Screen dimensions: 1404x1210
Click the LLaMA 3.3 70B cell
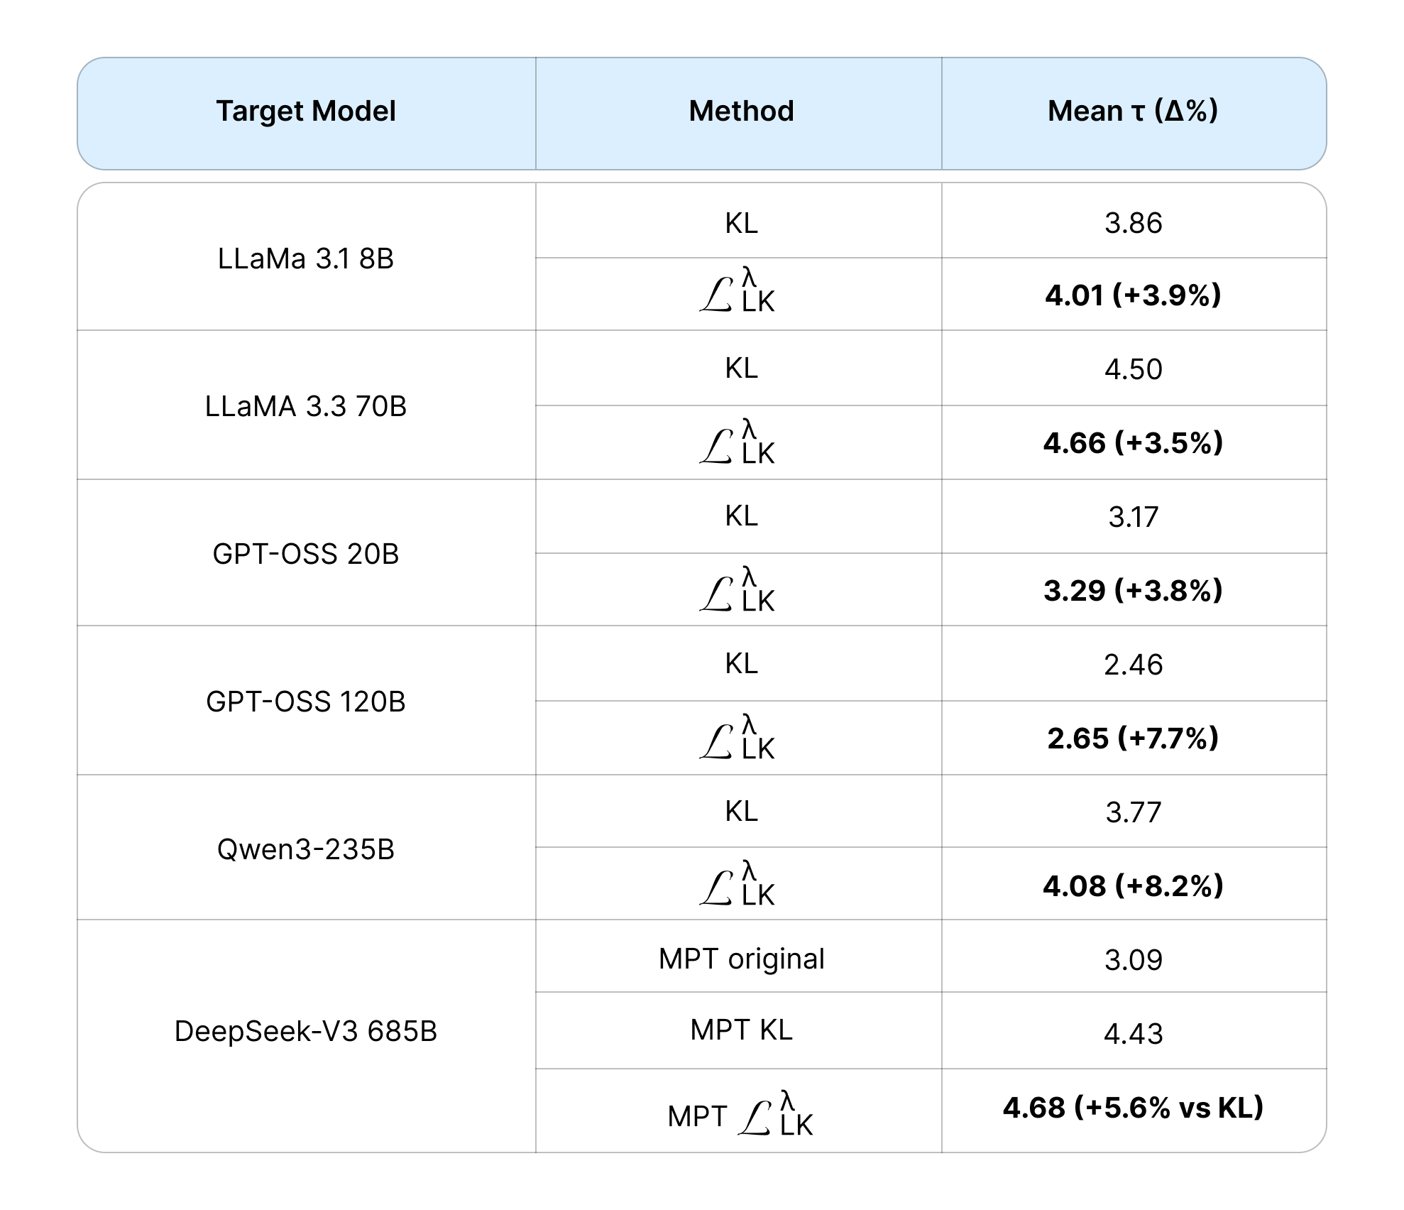point(306,406)
